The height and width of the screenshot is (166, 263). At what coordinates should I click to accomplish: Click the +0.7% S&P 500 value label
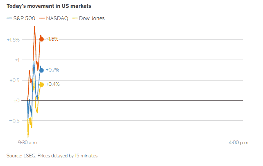[x=52, y=70]
